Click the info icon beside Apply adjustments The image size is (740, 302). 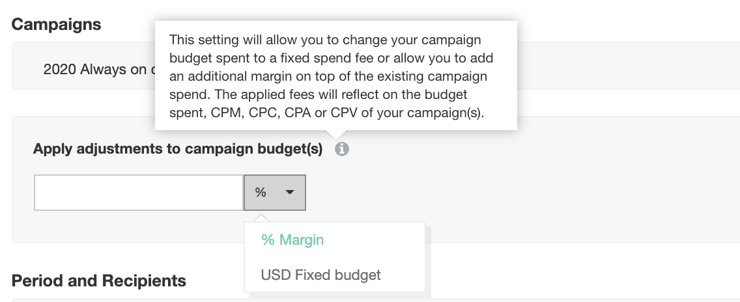[342, 150]
